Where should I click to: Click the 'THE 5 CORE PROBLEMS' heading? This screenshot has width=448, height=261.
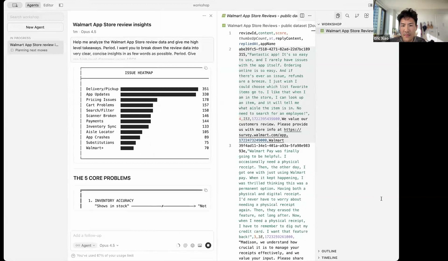(x=102, y=178)
